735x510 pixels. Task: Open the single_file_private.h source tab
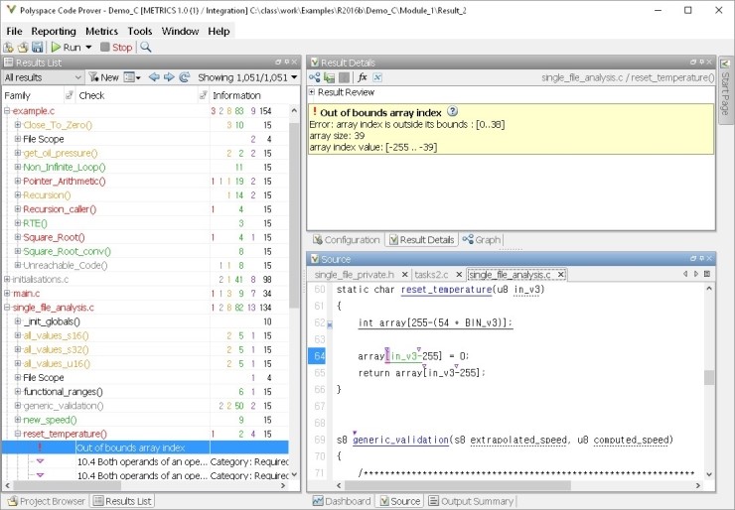pos(354,275)
